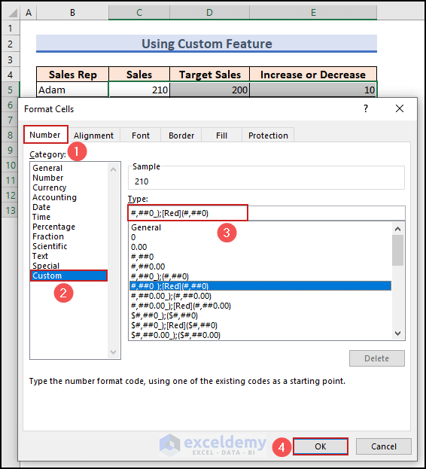Click the Type list scrollbar thumb
This screenshot has width=426, height=469.
pos(397,251)
